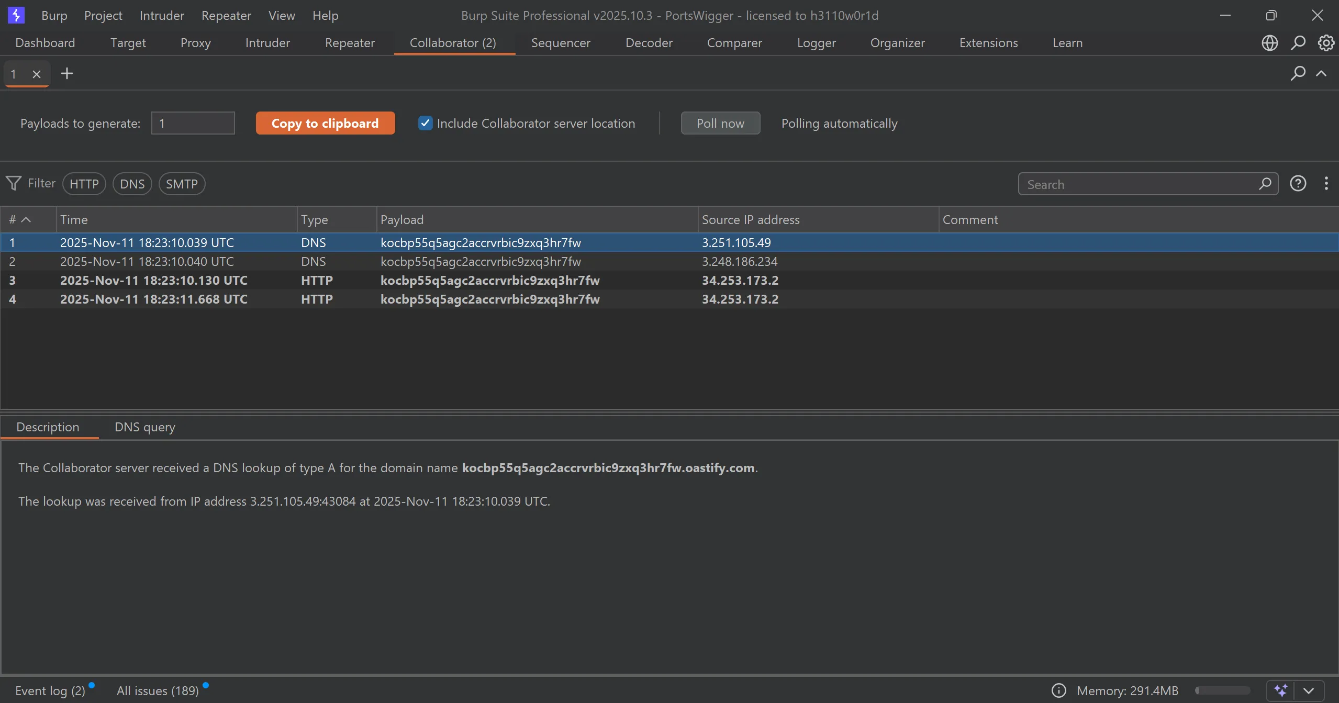
Task: Click the memory info icon
Action: (1058, 690)
